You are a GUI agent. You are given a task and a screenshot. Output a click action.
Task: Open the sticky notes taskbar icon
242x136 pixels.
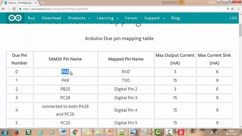click(87, 132)
